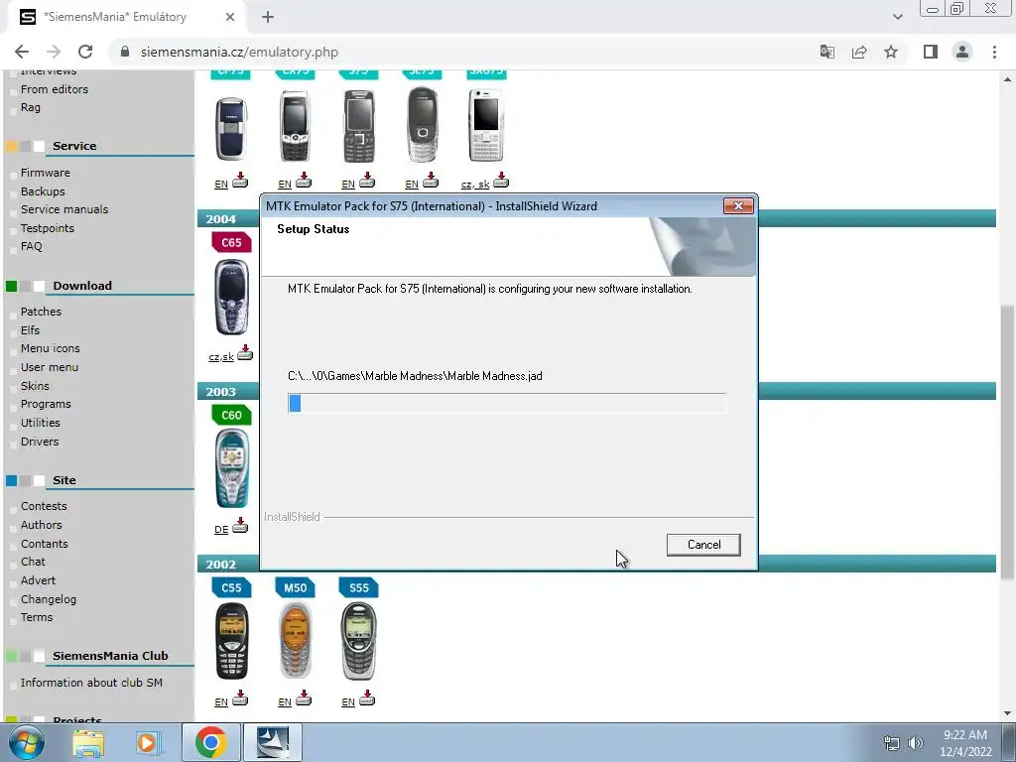Download the C60 emulator DE icon
Viewport: 1016px width, 762px height.
tap(240, 526)
